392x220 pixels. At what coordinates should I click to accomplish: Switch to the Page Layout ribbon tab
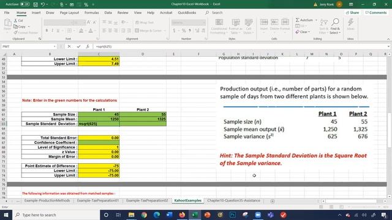point(69,12)
